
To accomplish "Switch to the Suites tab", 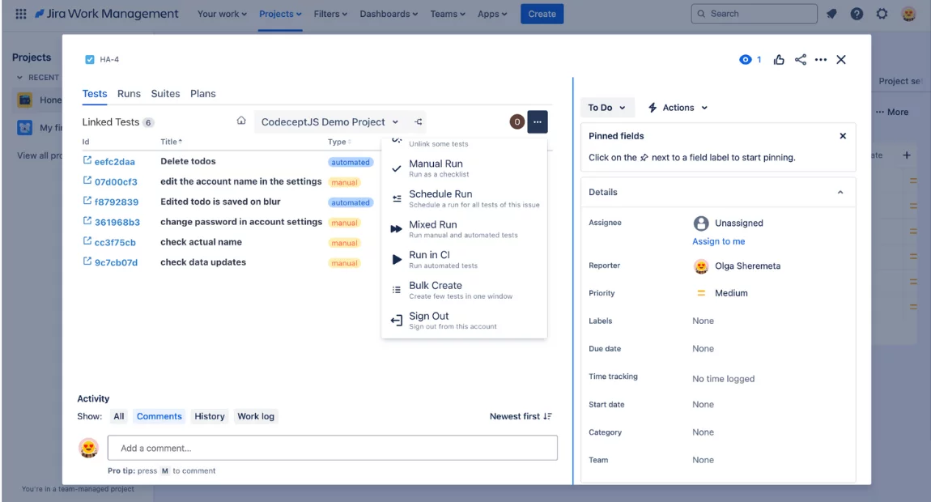I will click(x=165, y=94).
